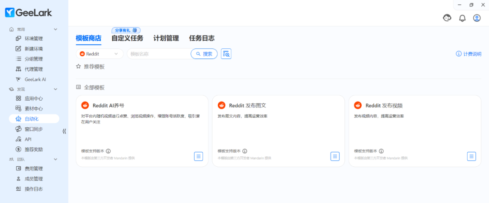This screenshot has width=489, height=203.
Task: Open 应用中心 in sidebar
Action: [x=34, y=99]
